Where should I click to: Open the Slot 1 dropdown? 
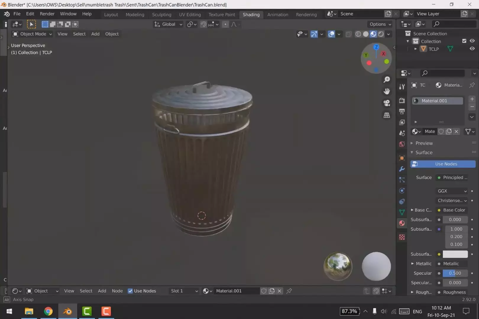(184, 291)
